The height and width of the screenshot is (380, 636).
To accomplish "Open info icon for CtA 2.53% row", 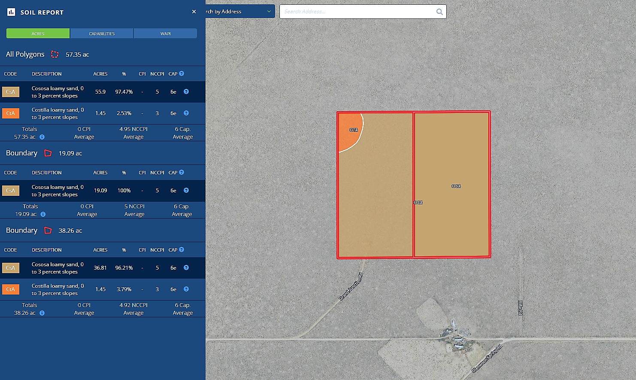I will tap(186, 113).
